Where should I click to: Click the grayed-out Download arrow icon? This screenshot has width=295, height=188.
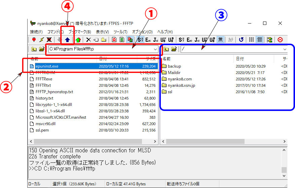(60, 40)
